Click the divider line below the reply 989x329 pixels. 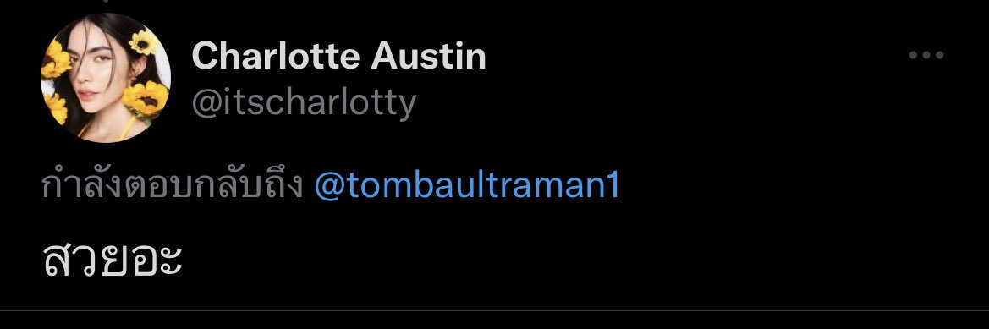[494, 310]
